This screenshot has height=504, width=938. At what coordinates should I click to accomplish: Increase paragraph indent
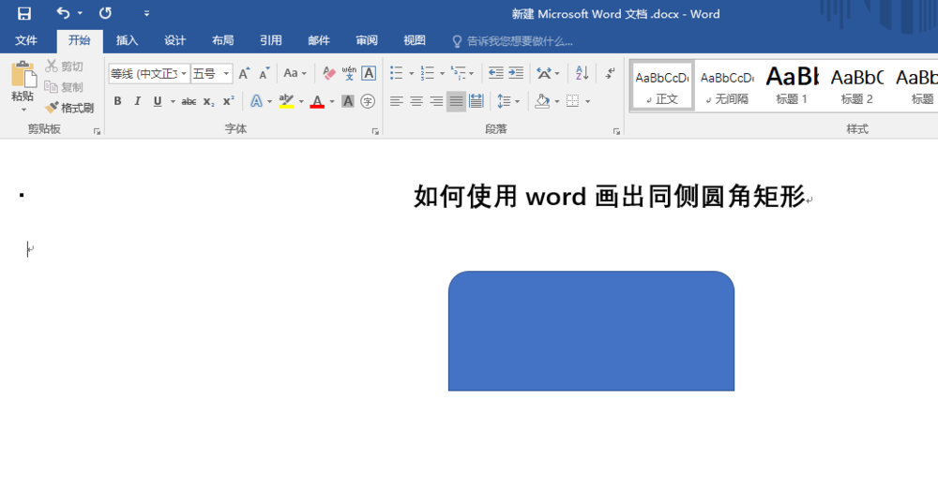[516, 73]
